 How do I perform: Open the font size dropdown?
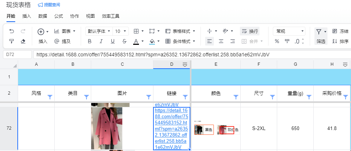pyautogui.click(x=120, y=31)
